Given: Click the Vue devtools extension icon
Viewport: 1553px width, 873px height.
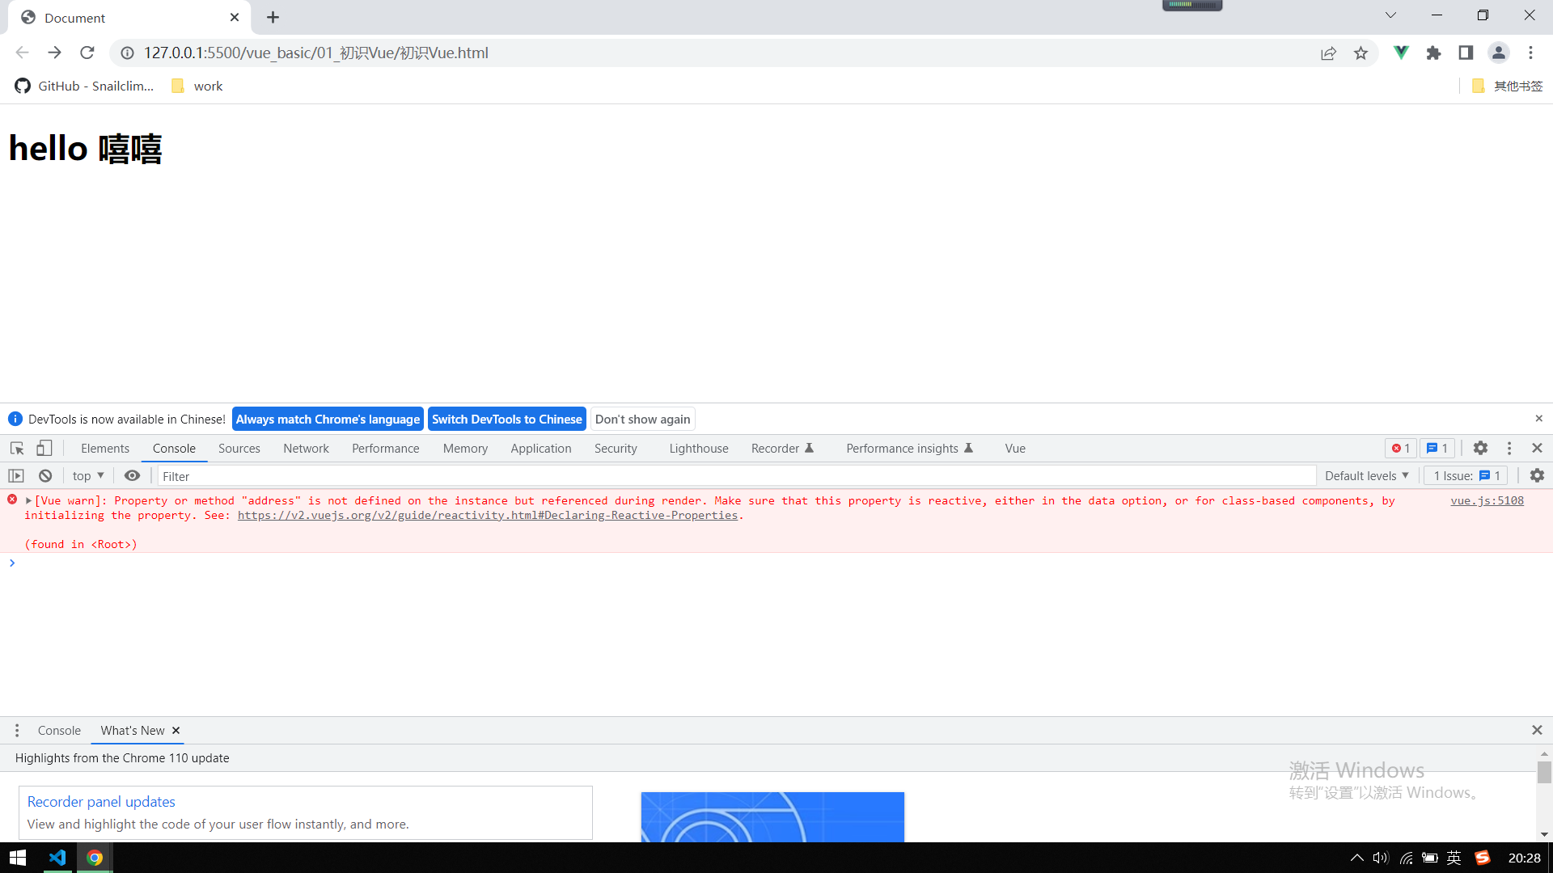Looking at the screenshot, I should [1401, 53].
